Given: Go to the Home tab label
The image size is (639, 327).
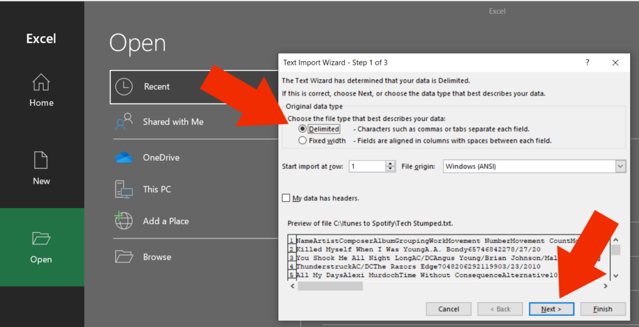Looking at the screenshot, I should pos(41,103).
